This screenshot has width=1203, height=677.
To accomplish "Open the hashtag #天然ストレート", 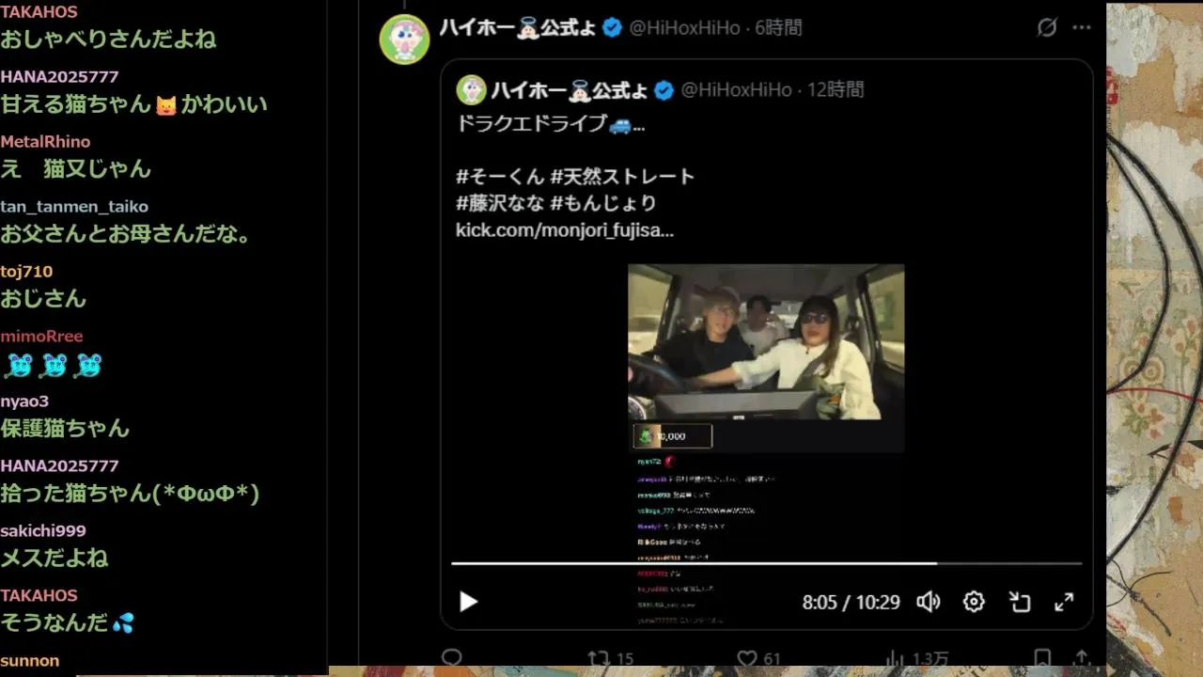I will pos(620,177).
